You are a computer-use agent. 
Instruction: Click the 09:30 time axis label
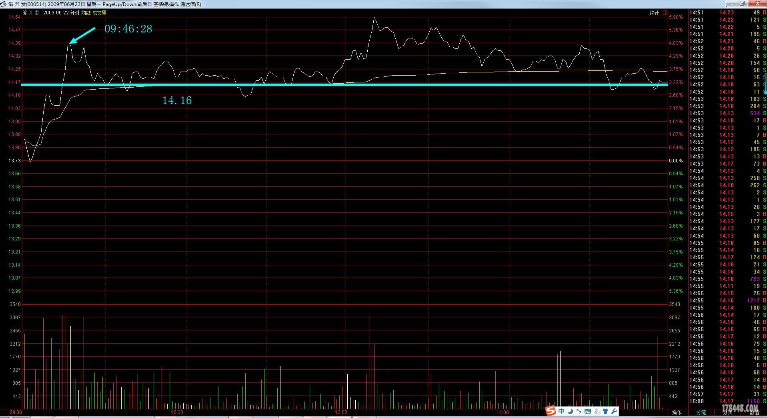pos(16,412)
